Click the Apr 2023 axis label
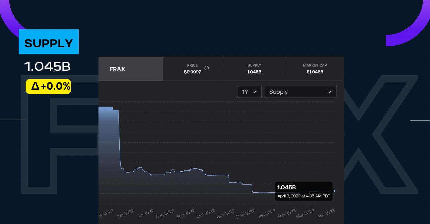430x224 pixels. coord(326,214)
